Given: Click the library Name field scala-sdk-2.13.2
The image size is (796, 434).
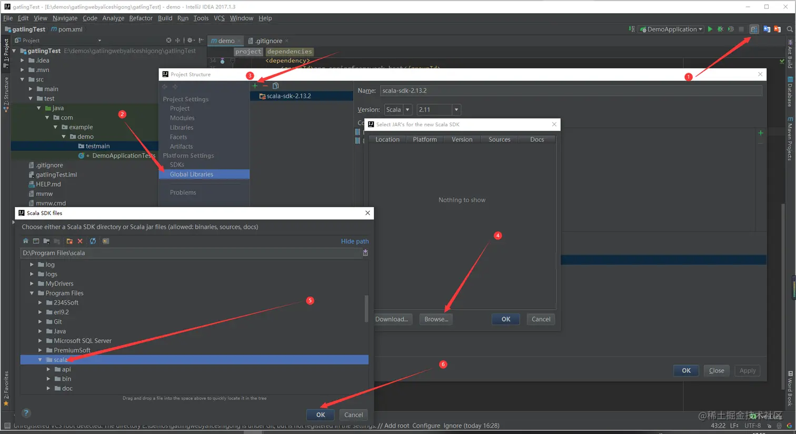Looking at the screenshot, I should click(571, 90).
